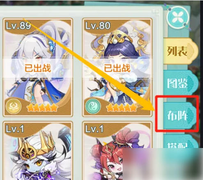This screenshot has height=180, width=203.
Task: Close the panel with the flower button
Action: tap(178, 18)
